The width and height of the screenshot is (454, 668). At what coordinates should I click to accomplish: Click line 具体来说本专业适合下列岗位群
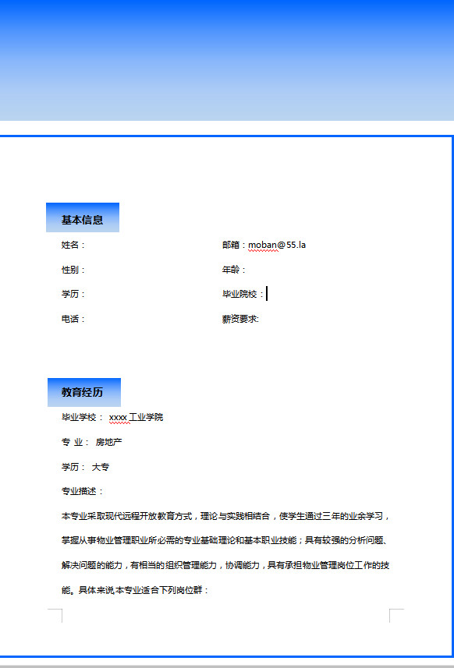(144, 590)
